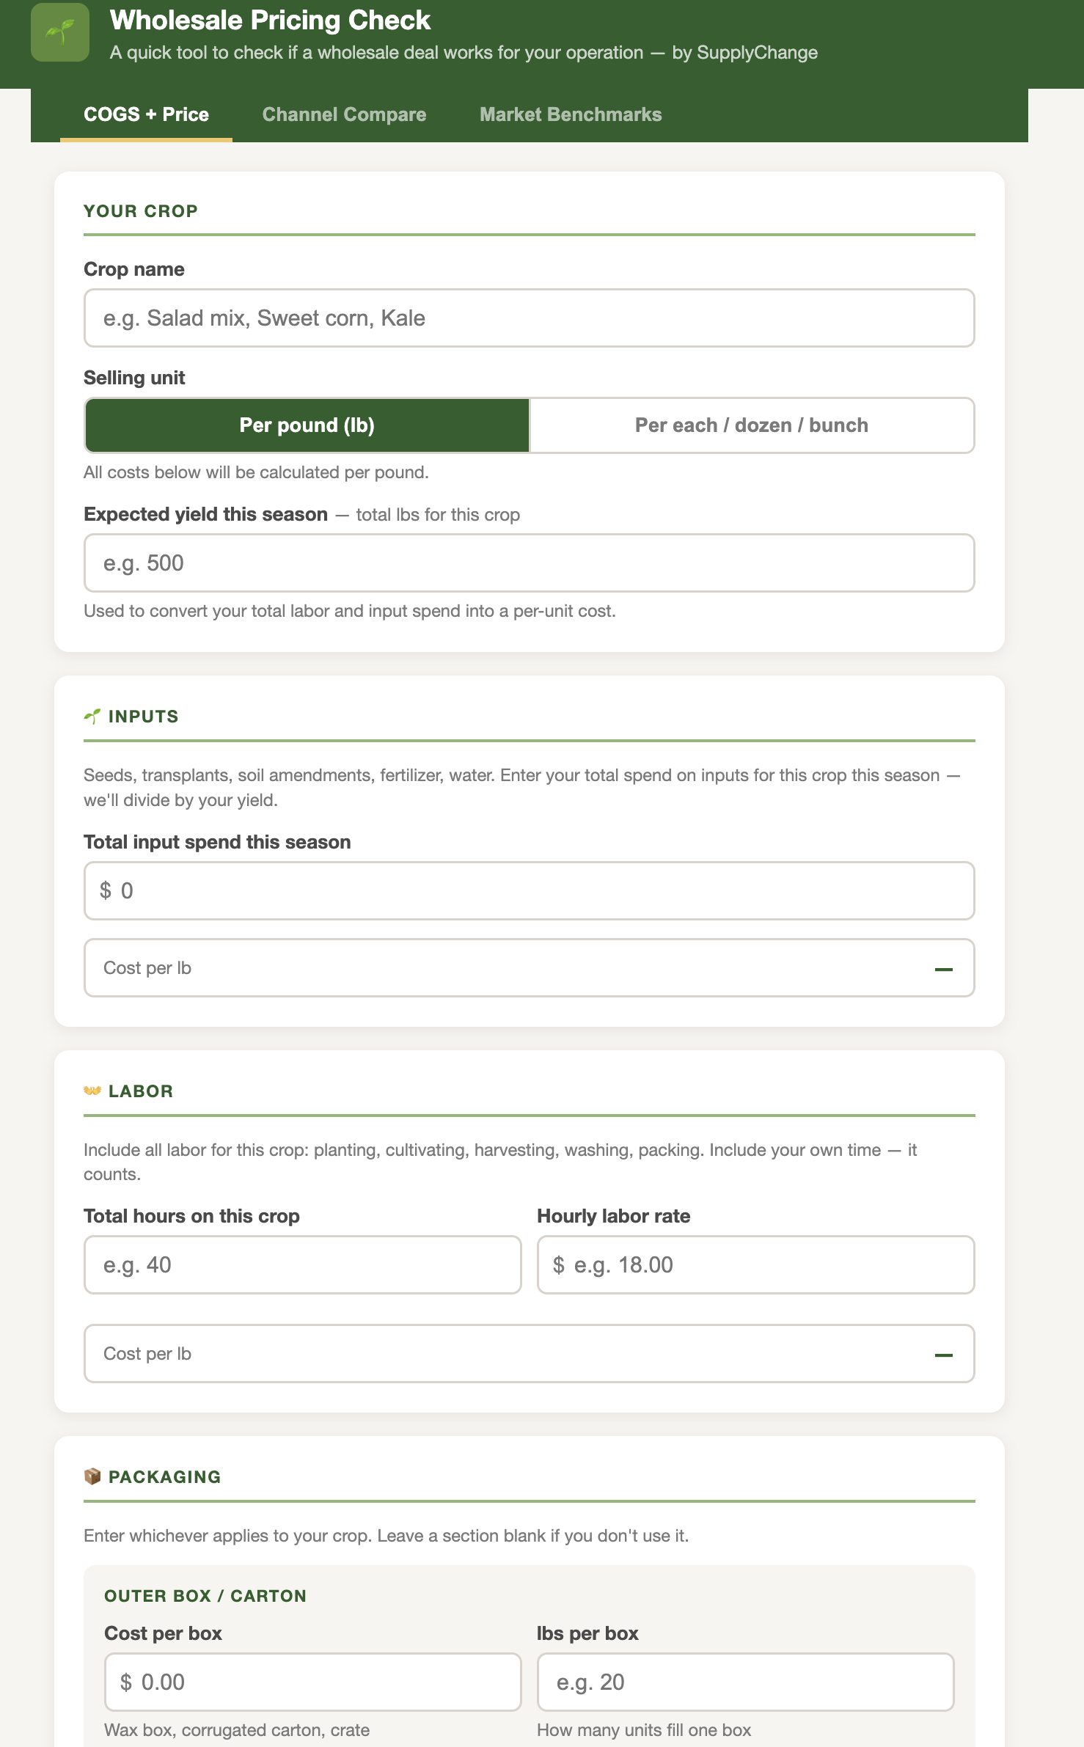1084x1747 pixels.
Task: Switch to the COGS + Price tab
Action: coord(146,114)
